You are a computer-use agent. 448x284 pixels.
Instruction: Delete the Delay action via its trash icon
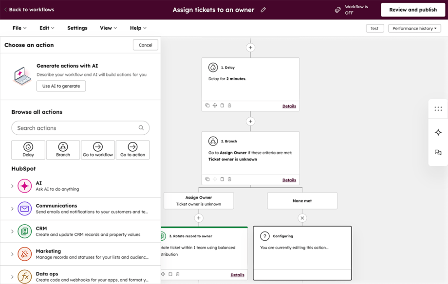[229, 106]
